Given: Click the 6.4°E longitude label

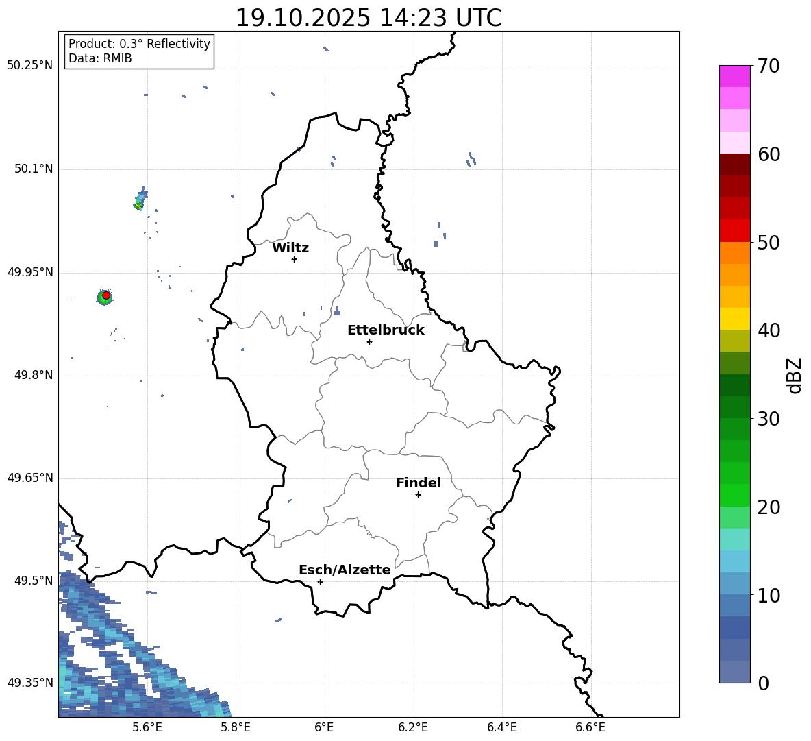Looking at the screenshot, I should click(x=501, y=727).
